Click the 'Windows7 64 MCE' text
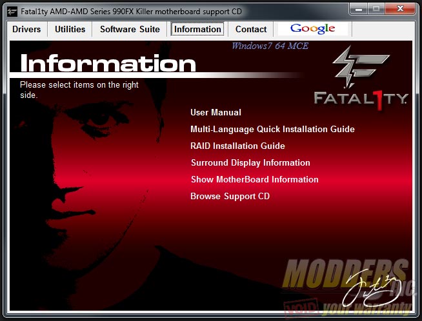 pyautogui.click(x=270, y=46)
